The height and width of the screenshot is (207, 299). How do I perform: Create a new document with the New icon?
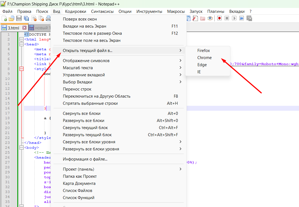coord(4,18)
